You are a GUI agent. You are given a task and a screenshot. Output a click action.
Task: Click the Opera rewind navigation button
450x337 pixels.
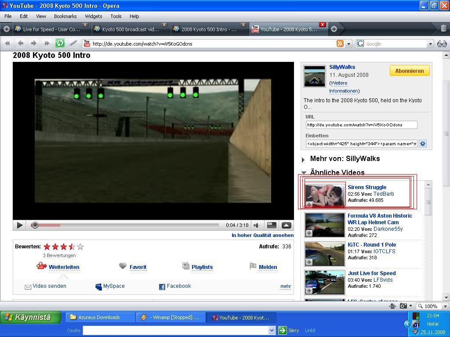tap(8, 43)
